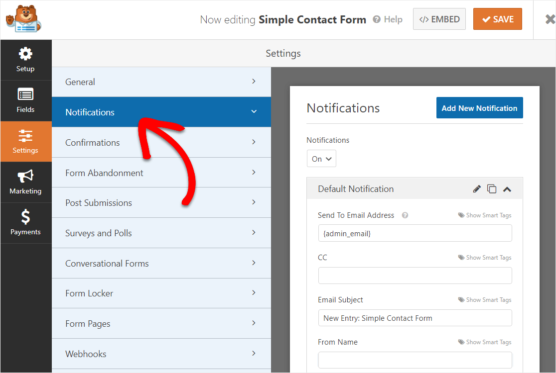
Task: Edit the Default Notification via the pencil icon
Action: (477, 189)
